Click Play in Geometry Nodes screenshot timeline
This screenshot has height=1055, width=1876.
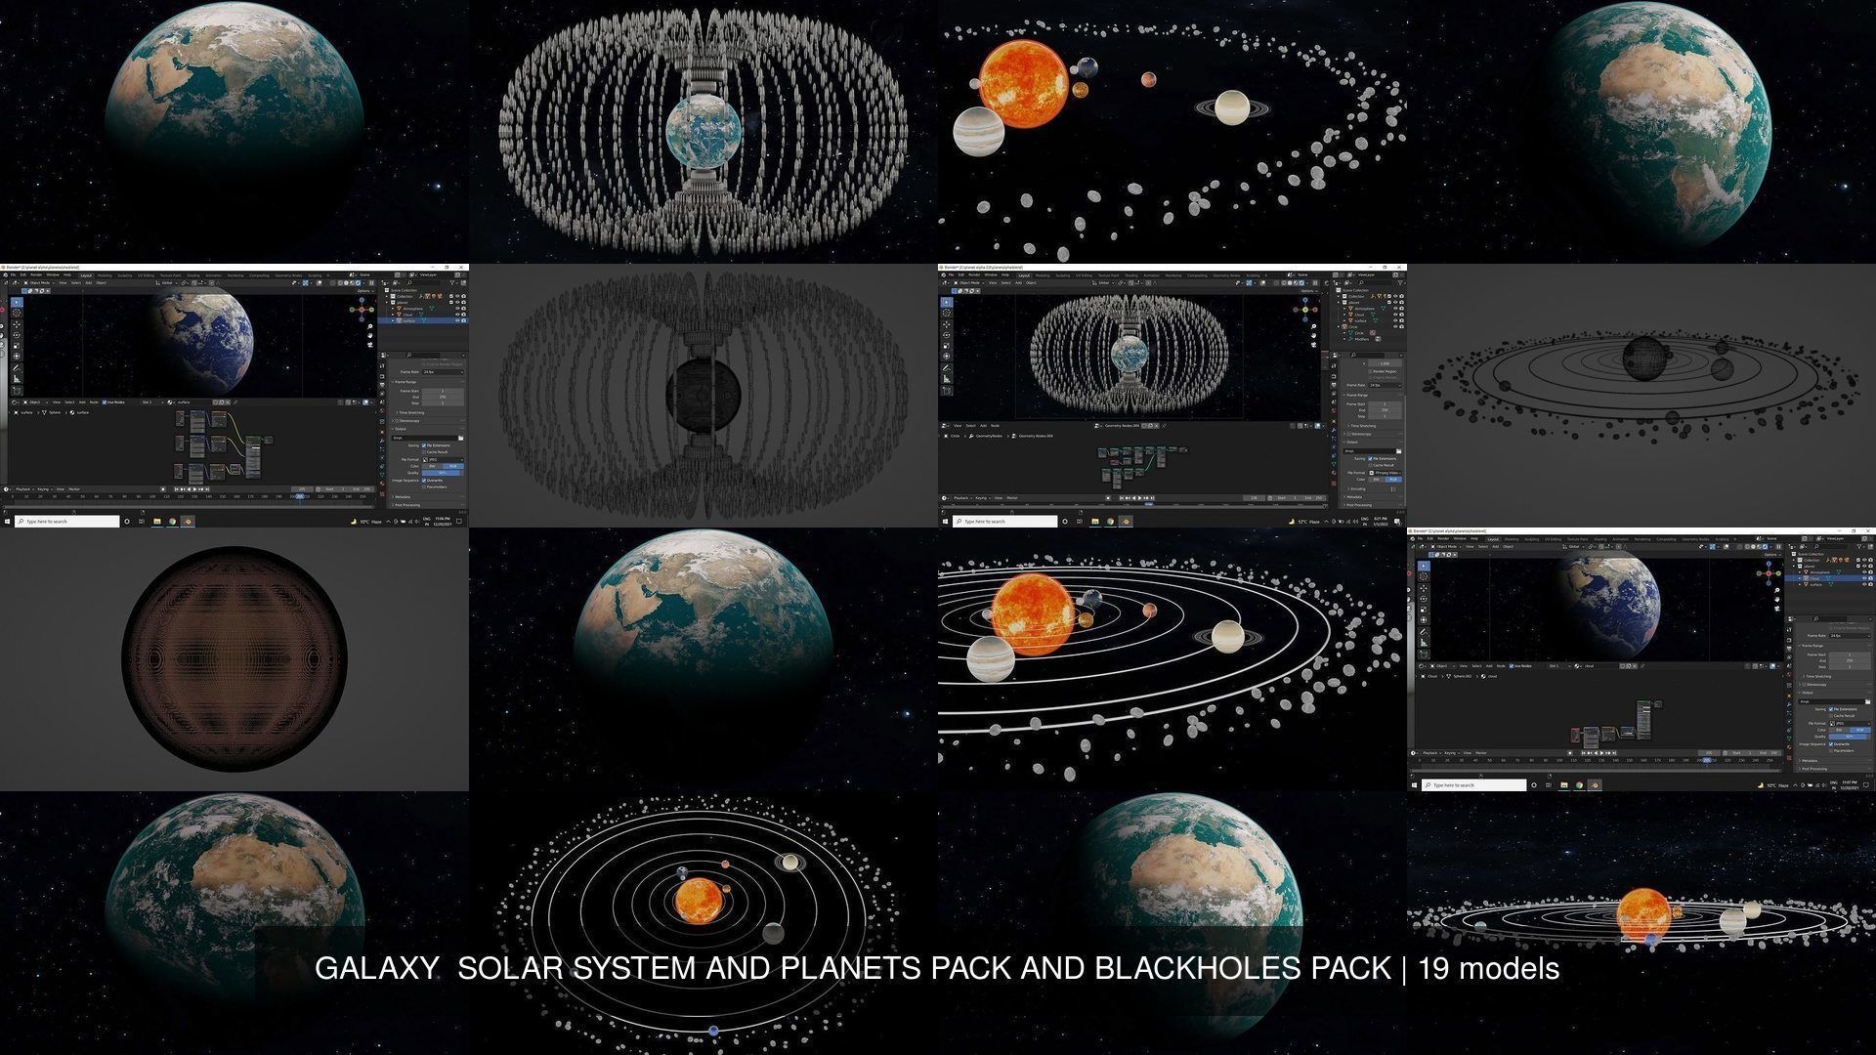1139,498
